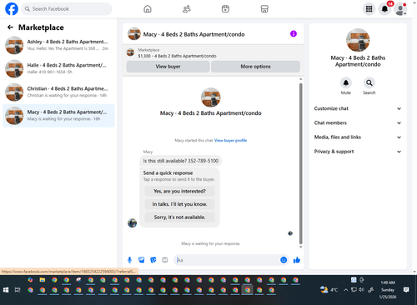Record a voice clip with microphone icon
This screenshot has height=305, width=417.
pyautogui.click(x=129, y=260)
